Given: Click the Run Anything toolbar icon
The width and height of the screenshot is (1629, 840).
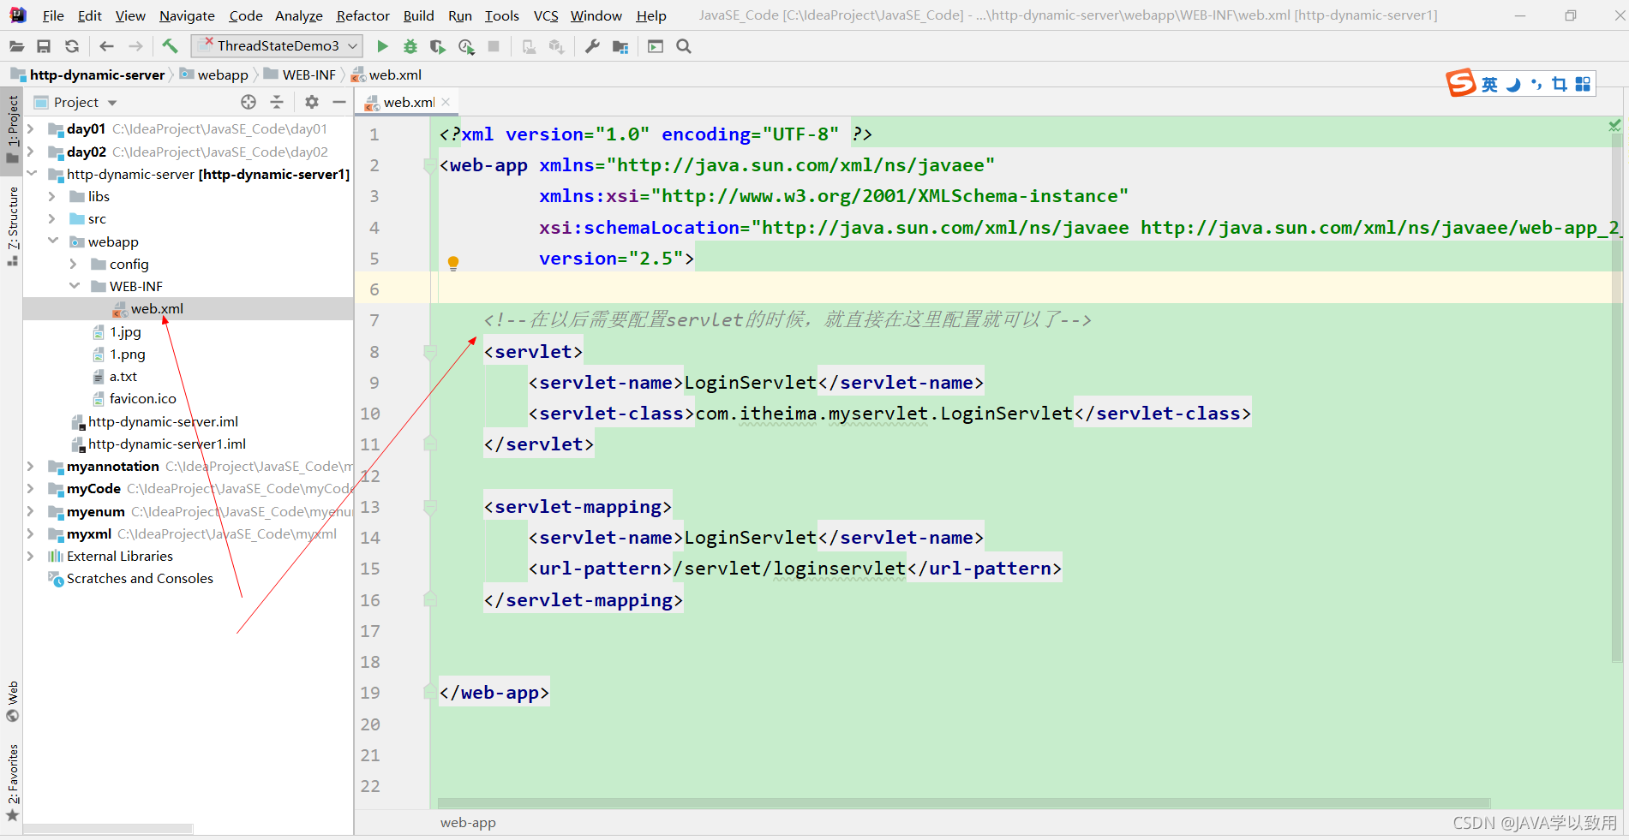Looking at the screenshot, I should click(x=656, y=46).
